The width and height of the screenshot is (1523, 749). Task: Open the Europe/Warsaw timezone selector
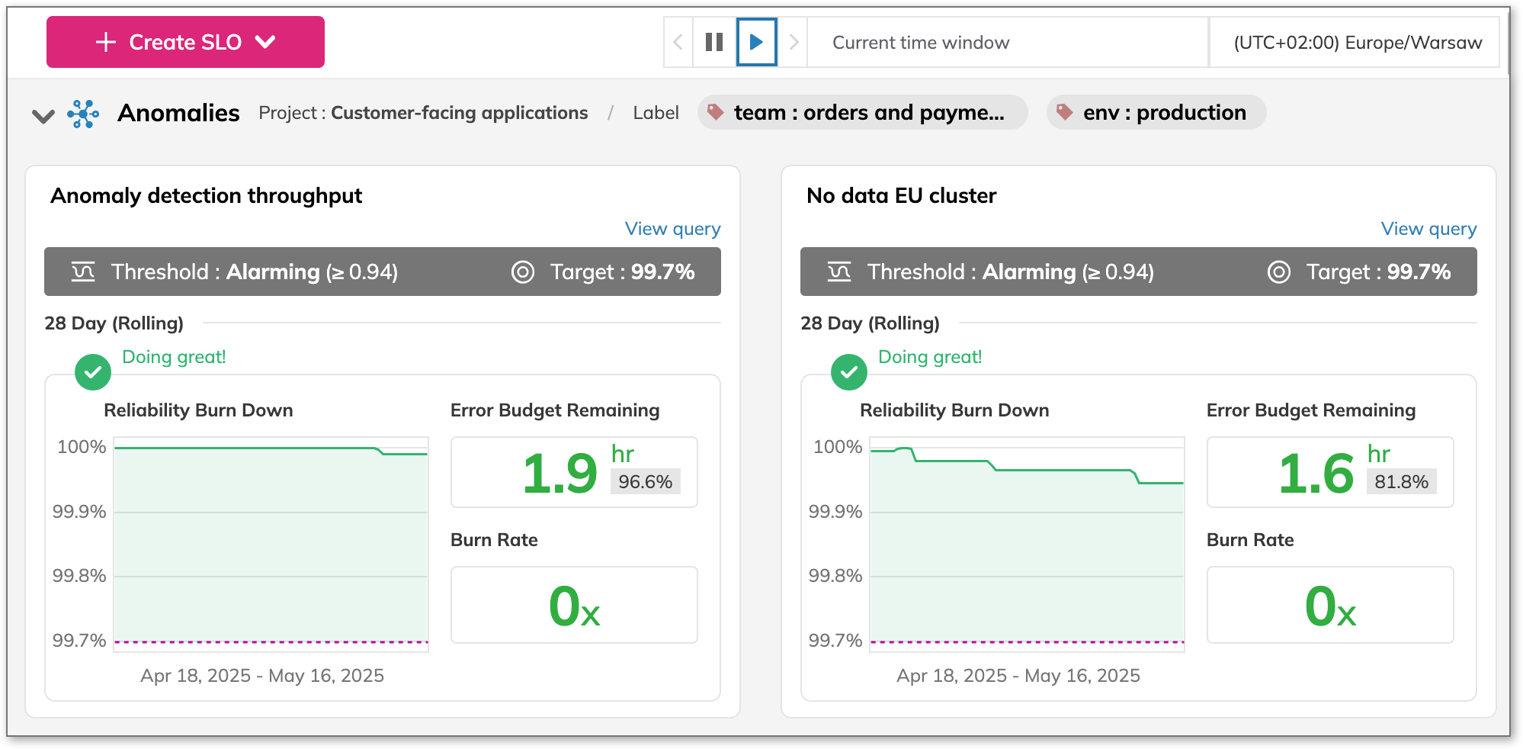pos(1355,42)
